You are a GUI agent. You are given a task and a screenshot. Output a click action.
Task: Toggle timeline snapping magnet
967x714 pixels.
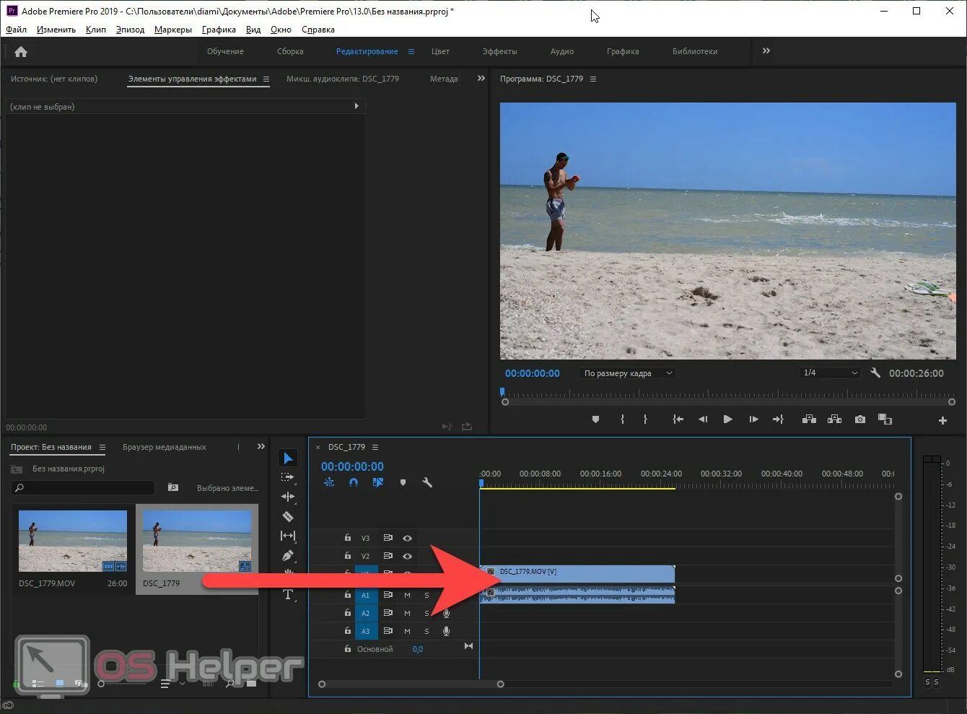pos(354,482)
